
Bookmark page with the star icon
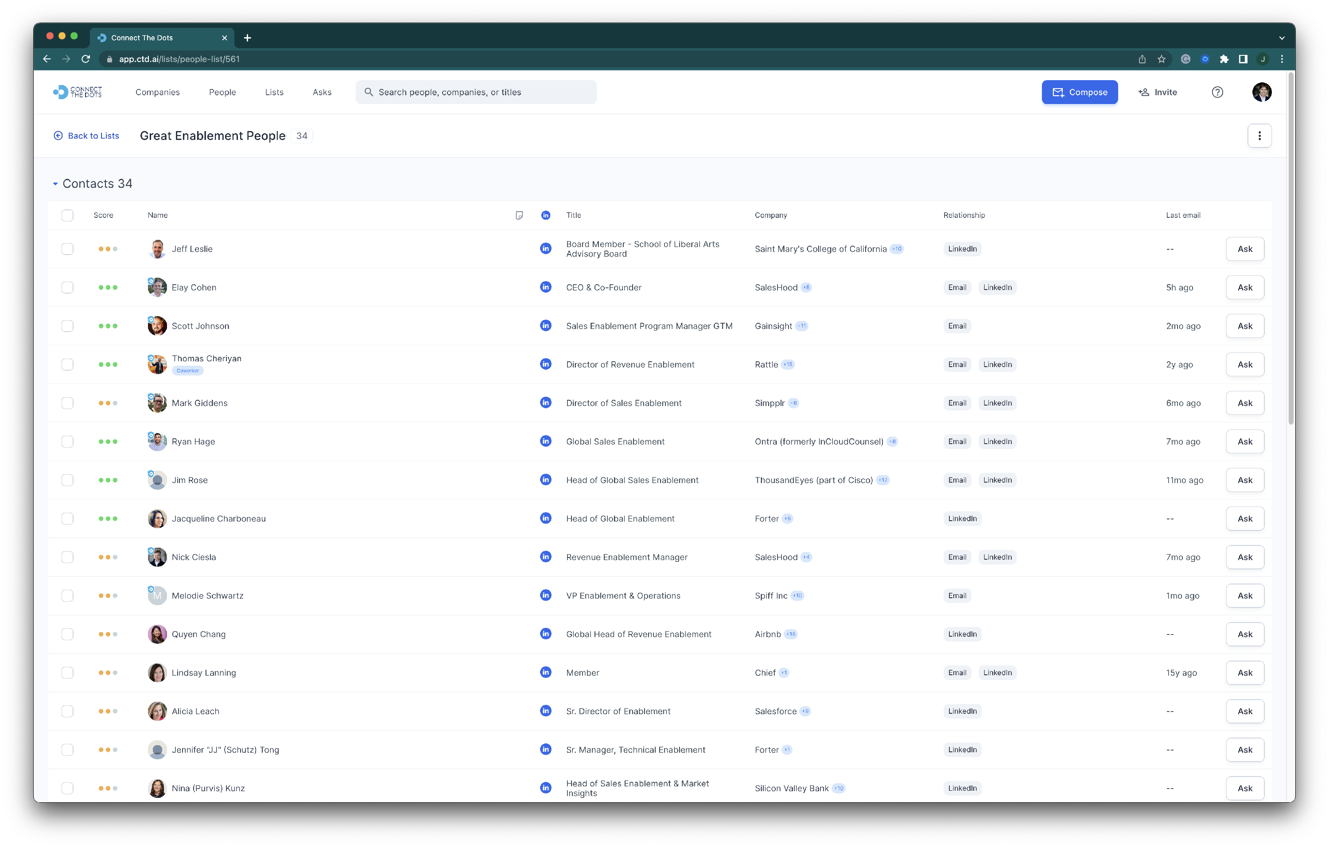pos(1161,59)
